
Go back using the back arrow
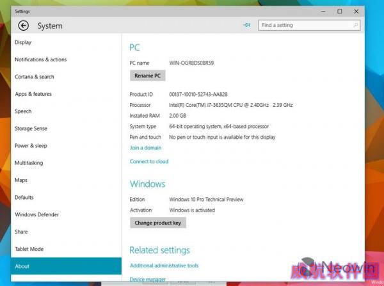pyautogui.click(x=24, y=26)
